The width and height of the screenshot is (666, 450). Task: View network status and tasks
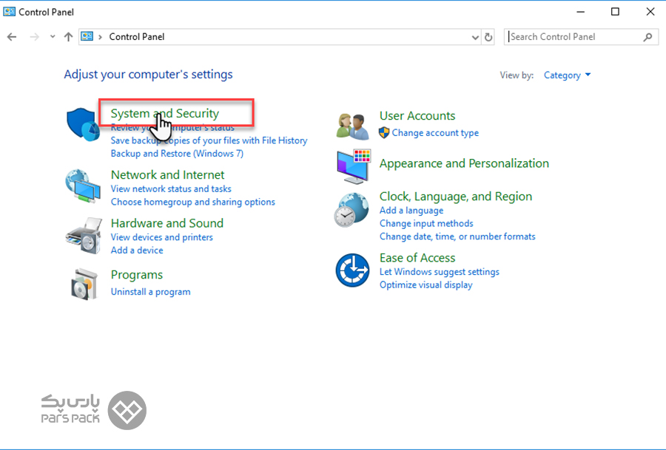pos(171,188)
